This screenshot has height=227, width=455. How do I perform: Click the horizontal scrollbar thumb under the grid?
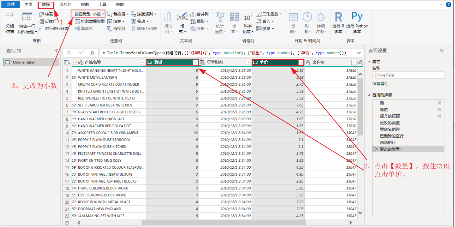click(x=224, y=222)
